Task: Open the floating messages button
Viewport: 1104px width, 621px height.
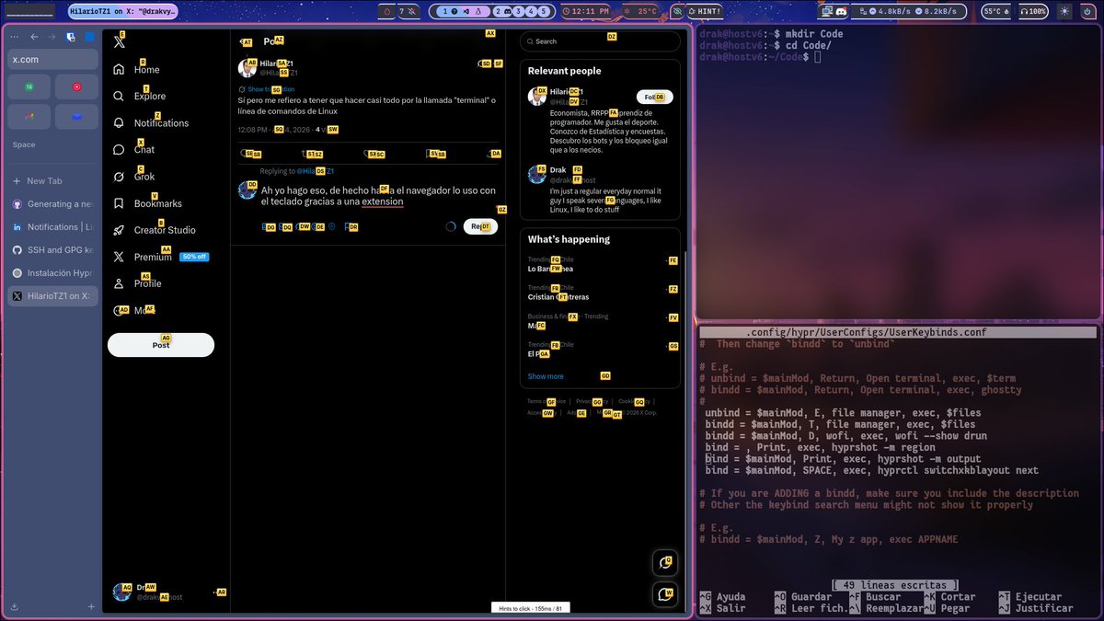Action: point(664,594)
